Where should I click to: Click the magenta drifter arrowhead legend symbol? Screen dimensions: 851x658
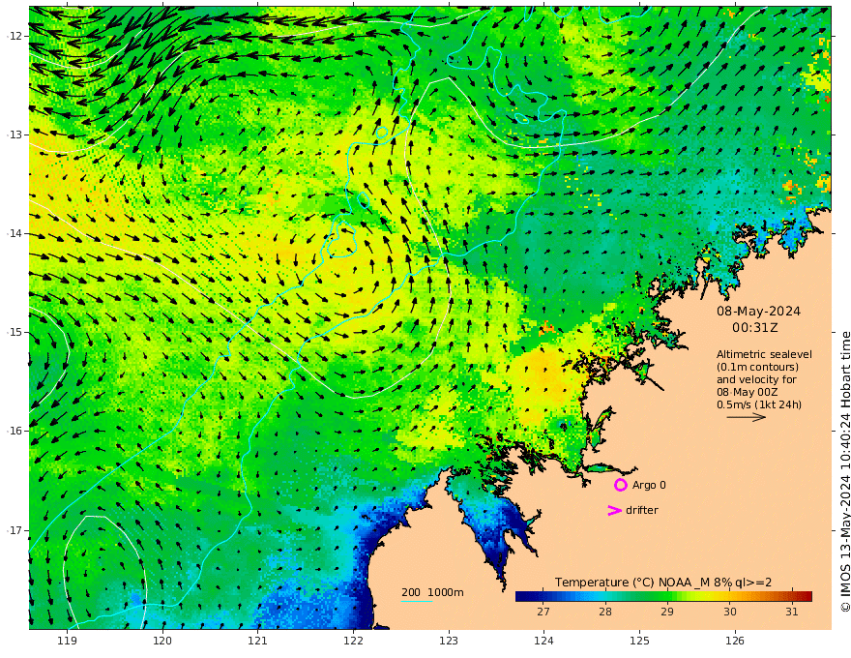(614, 510)
